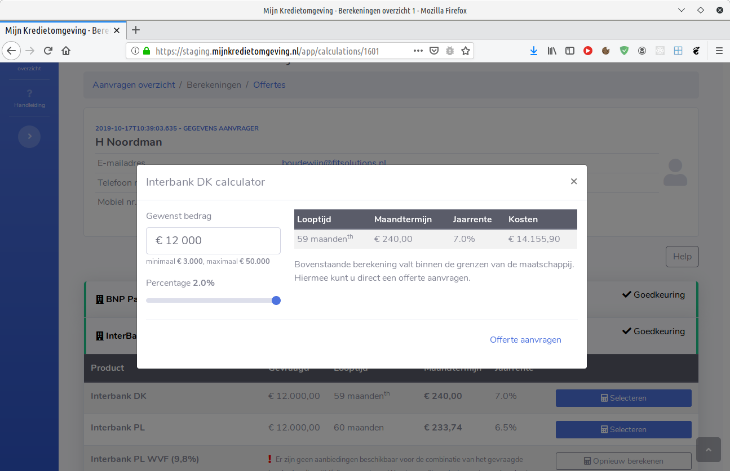
Task: Reload the current page
Action: click(x=48, y=51)
